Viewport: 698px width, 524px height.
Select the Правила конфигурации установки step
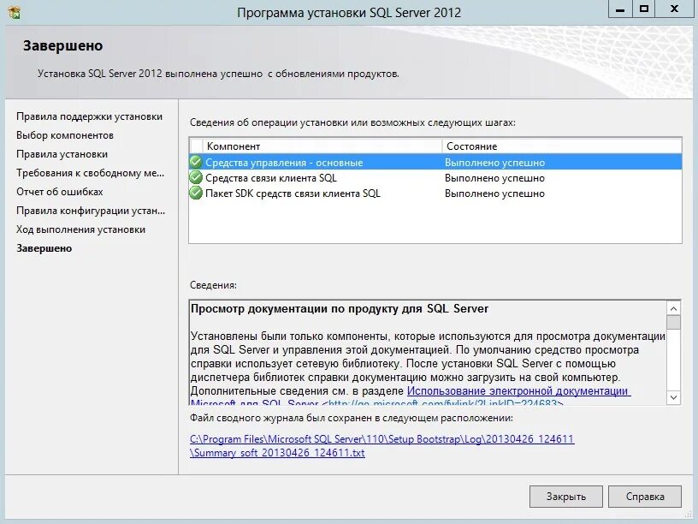[91, 211]
